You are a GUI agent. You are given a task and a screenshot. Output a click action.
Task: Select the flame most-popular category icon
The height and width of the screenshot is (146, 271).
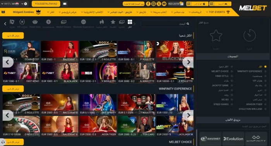101,22
